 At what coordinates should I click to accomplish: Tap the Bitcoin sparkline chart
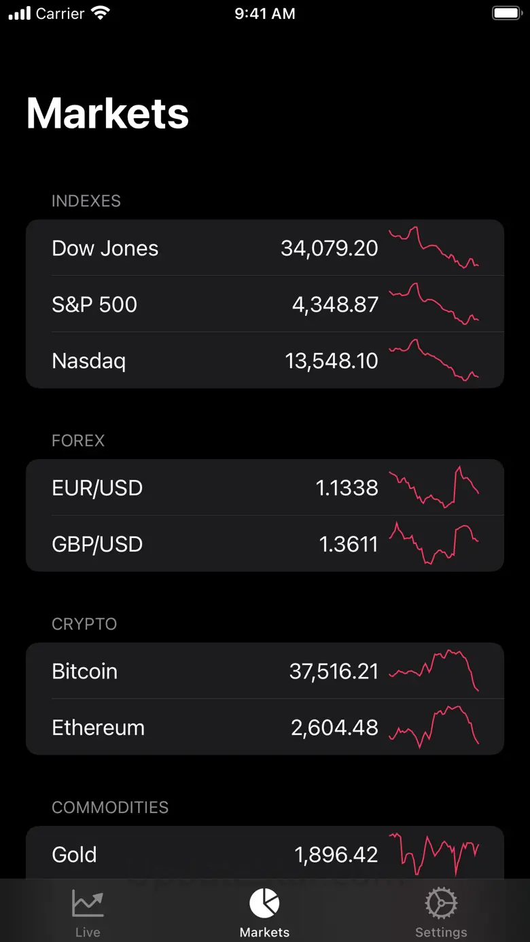point(434,671)
